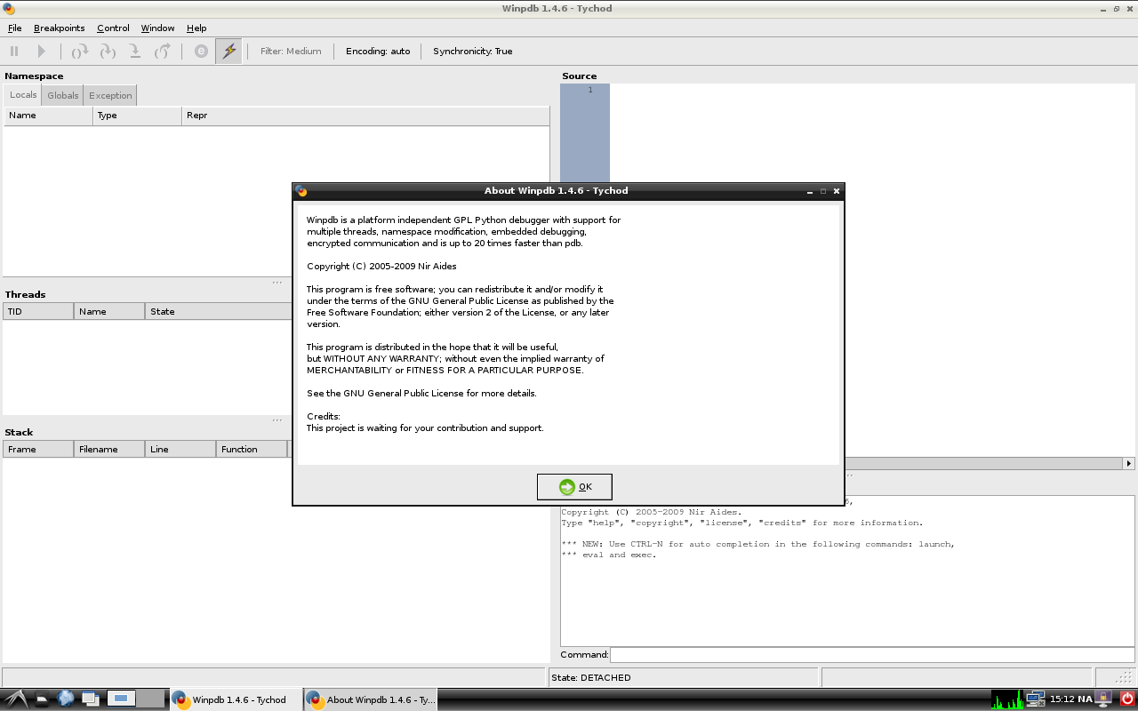Image resolution: width=1138 pixels, height=711 pixels.
Task: Click the Function column header in Stack
Action: pos(252,450)
